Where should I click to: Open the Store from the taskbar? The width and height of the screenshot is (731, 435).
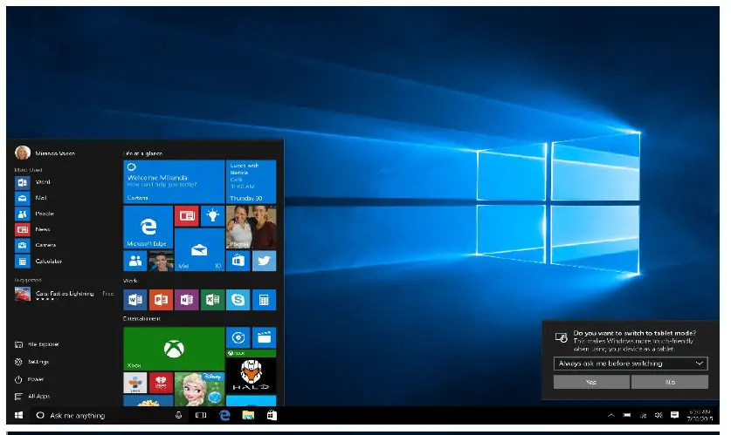coord(272,415)
